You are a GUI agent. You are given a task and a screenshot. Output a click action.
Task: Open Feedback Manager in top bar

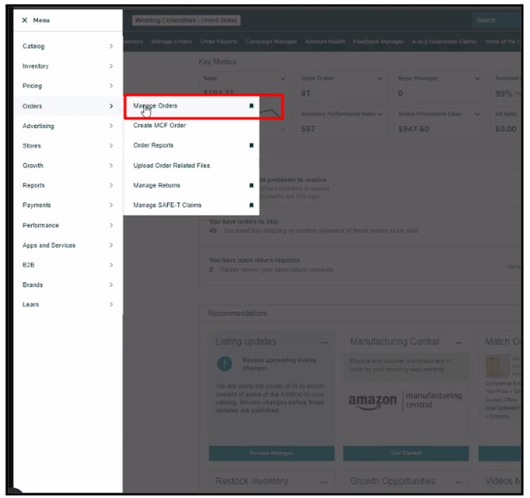(379, 41)
